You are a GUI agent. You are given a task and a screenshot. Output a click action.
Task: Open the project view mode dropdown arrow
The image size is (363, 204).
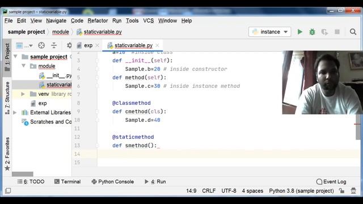pos(31,46)
